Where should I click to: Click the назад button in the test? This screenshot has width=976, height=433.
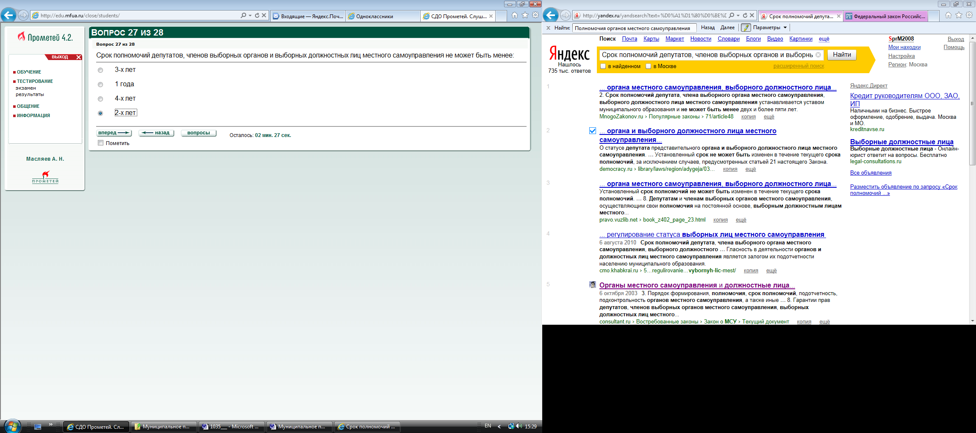click(156, 133)
